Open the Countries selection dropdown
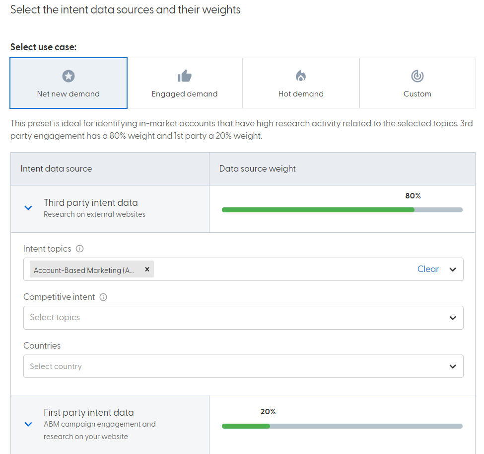 [x=452, y=366]
